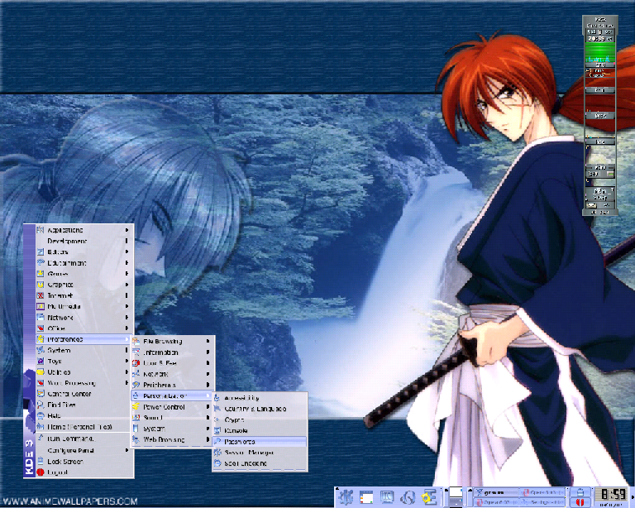This screenshot has width=635, height=508.
Task: Click the Spell Checking entry icon
Action: [217, 463]
